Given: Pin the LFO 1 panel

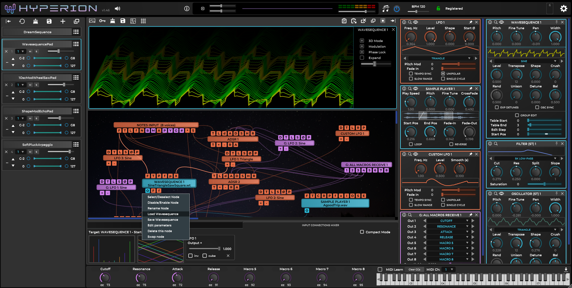Looking at the screenshot, I should point(471,22).
